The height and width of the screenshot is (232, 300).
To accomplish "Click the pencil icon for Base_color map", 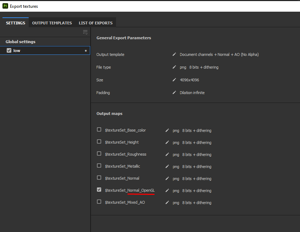I will click(167, 130).
